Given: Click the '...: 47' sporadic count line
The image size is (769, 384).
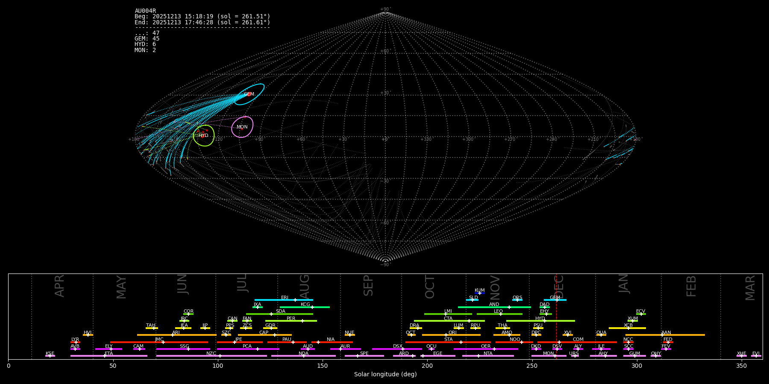Looking at the screenshot, I should [147, 33].
